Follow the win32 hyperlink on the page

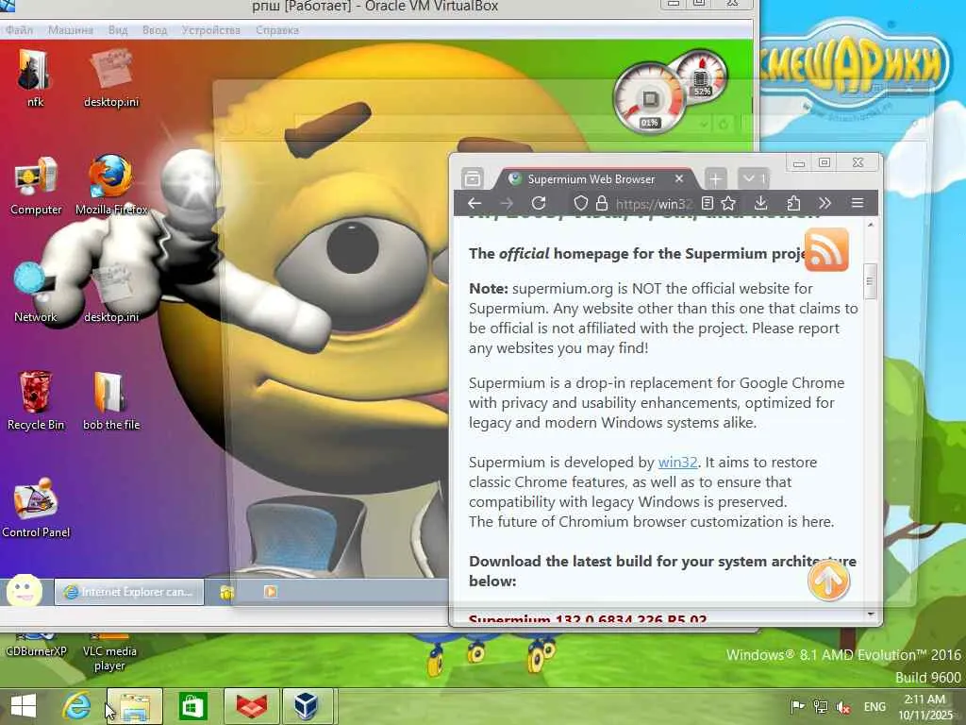pos(677,463)
